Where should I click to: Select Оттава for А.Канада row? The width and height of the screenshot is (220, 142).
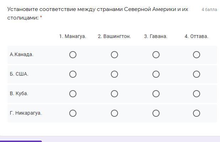click(x=197, y=55)
